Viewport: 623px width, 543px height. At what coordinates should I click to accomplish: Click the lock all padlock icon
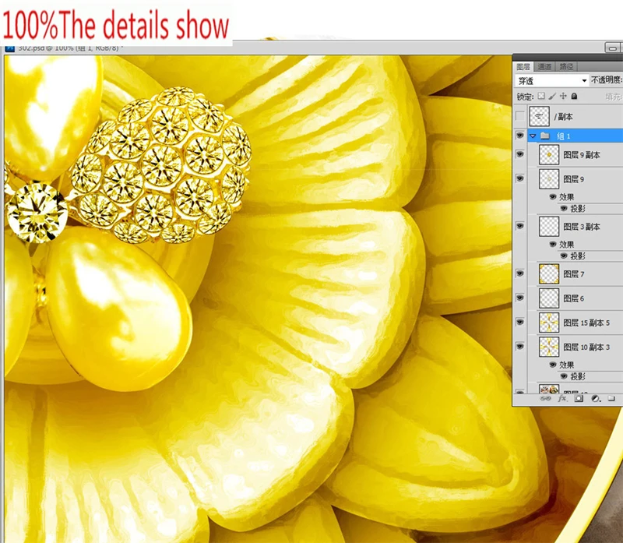click(574, 96)
